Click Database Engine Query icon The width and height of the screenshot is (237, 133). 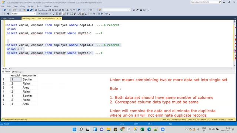(x=50, y=10)
